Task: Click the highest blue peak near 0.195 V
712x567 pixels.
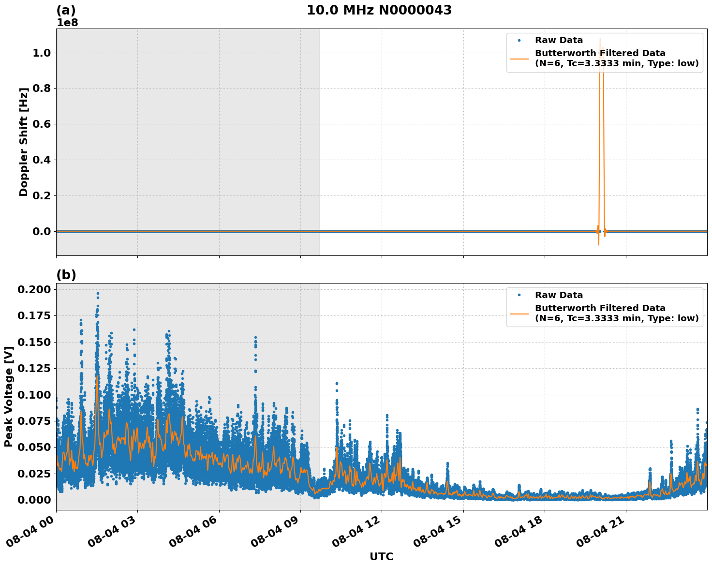Action: pos(98,294)
